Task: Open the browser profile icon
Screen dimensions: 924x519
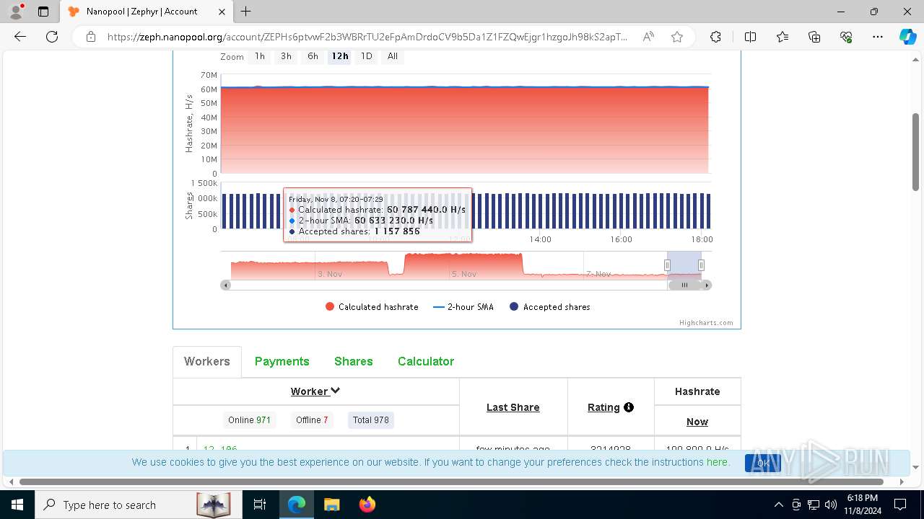Action: click(16, 12)
